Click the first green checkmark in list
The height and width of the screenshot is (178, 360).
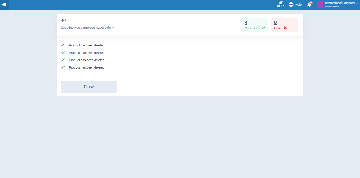point(63,45)
